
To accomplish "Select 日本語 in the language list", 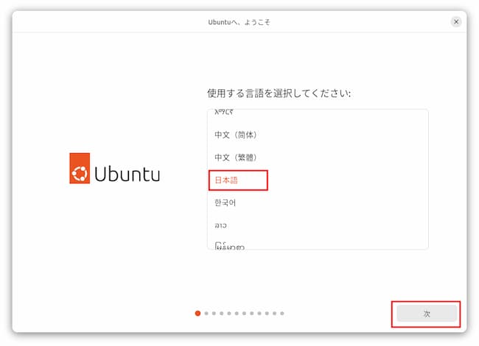I will click(x=318, y=180).
